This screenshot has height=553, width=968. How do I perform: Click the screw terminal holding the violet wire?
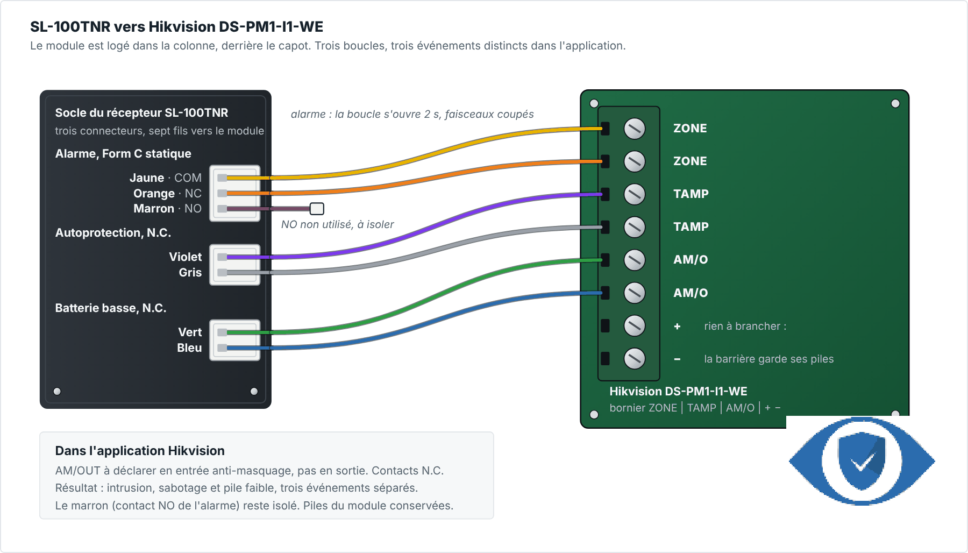coord(635,194)
